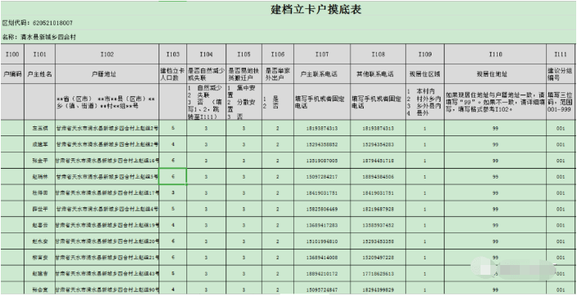Select header cell I106

[278, 55]
